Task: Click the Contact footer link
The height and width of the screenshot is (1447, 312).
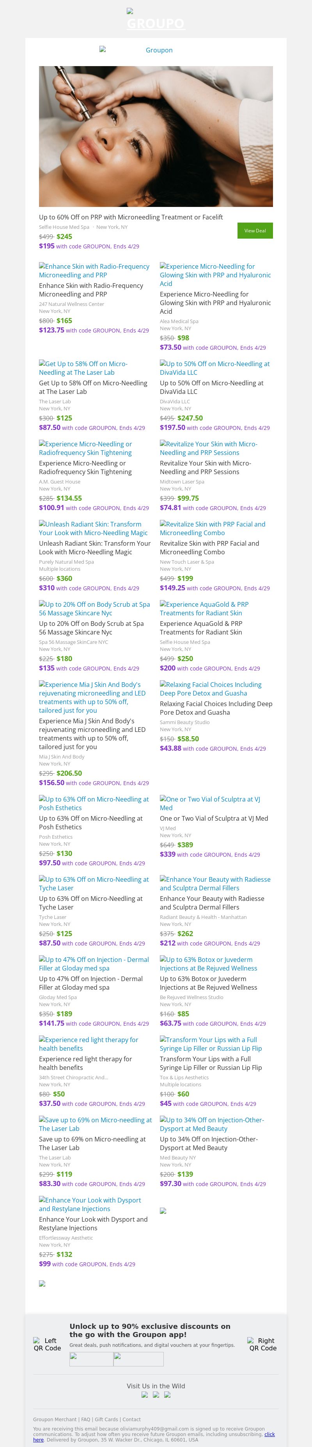Action: pyautogui.click(x=132, y=1420)
